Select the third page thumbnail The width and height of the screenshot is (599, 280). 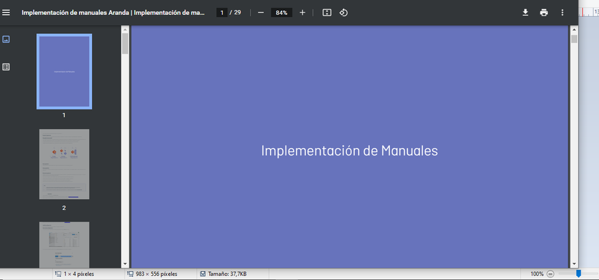pyautogui.click(x=64, y=243)
